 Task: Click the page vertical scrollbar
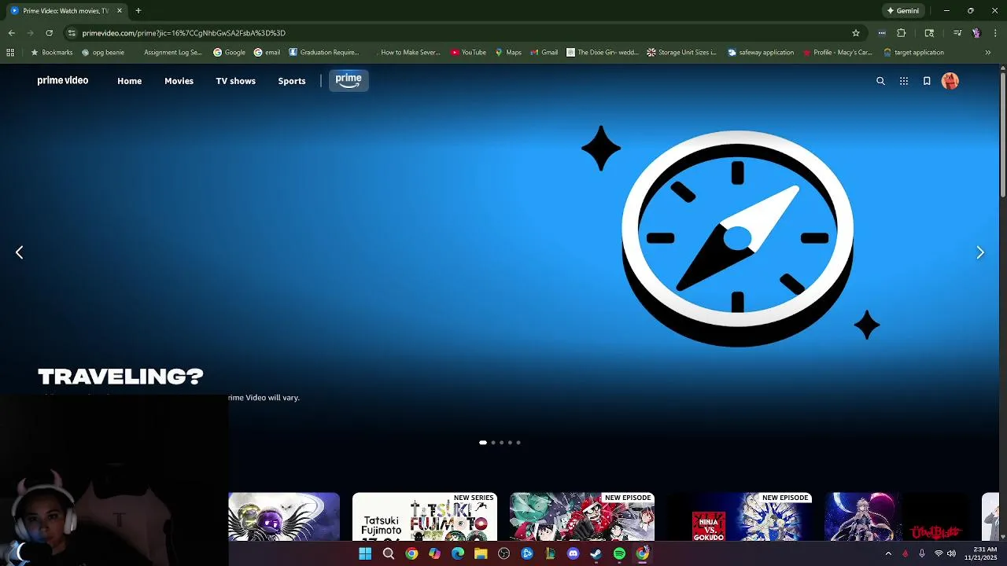tap(1002, 134)
